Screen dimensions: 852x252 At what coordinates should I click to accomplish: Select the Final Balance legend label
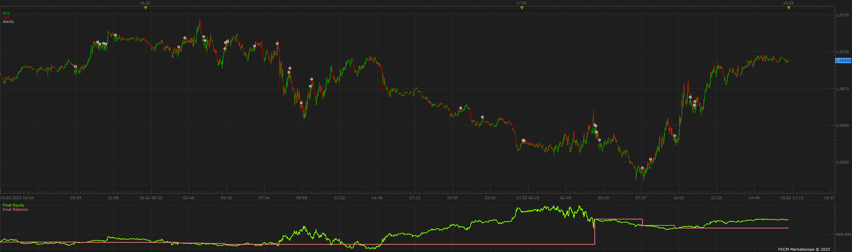pyautogui.click(x=15, y=209)
